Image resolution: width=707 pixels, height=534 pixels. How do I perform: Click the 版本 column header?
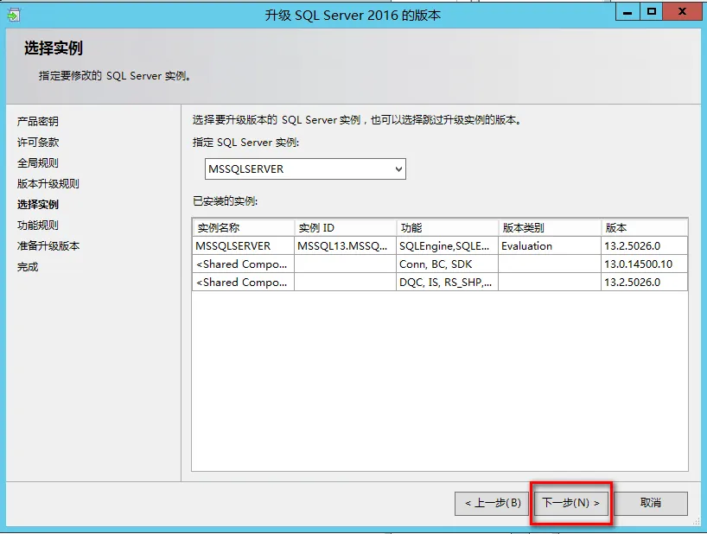(644, 227)
